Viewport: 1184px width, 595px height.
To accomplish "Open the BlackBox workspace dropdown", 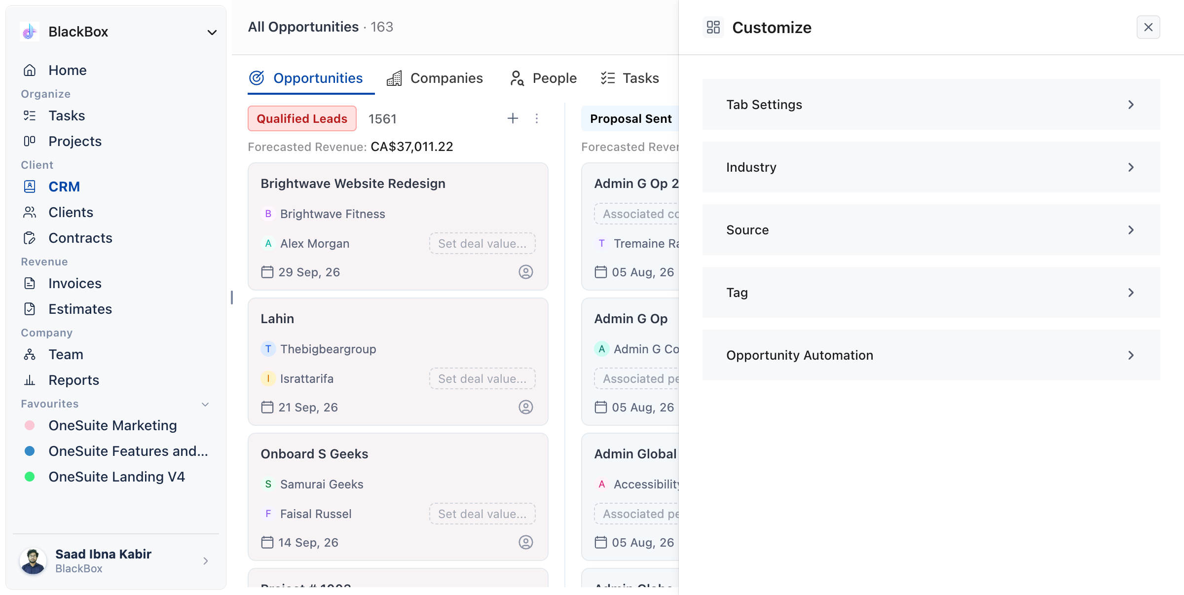I will click(212, 32).
